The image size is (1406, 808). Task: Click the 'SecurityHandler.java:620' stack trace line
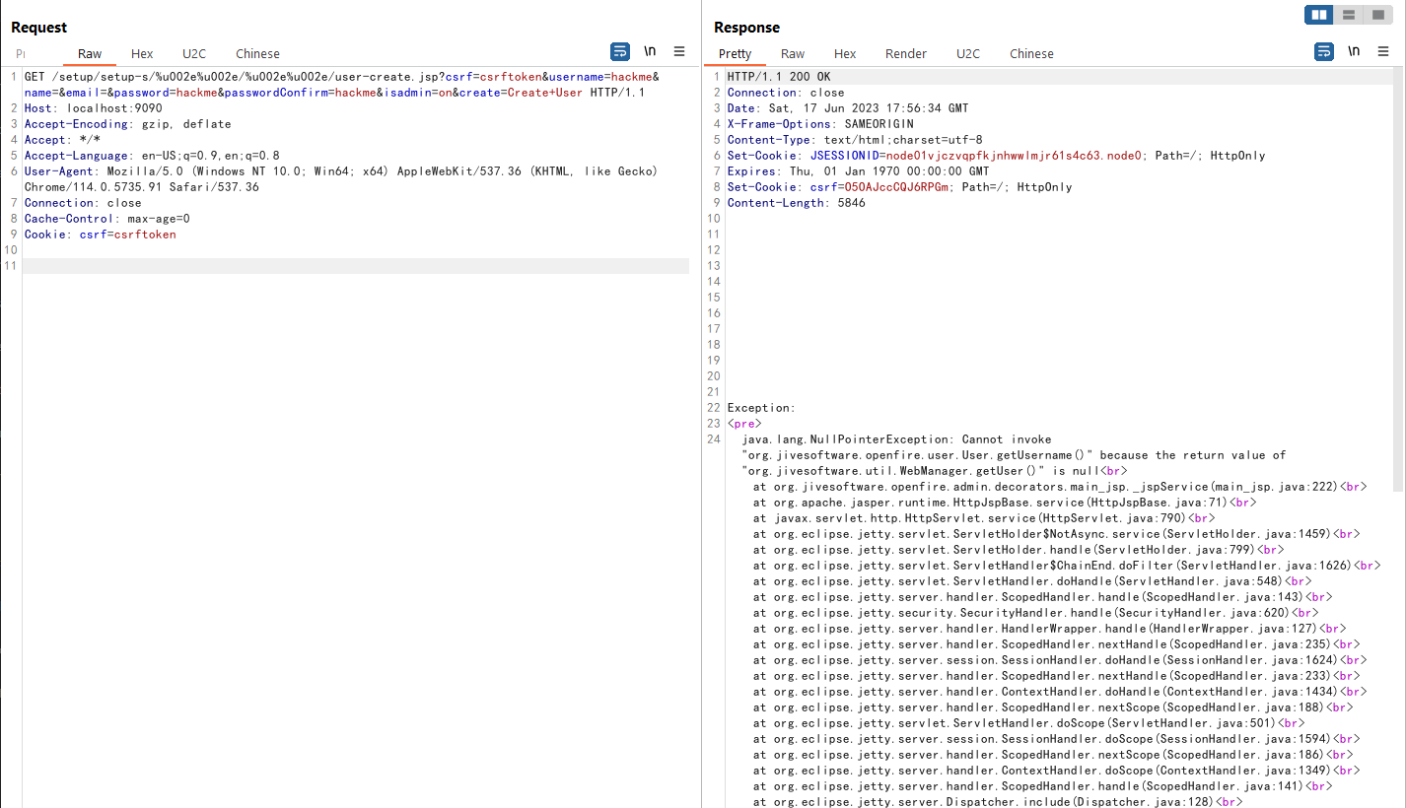tap(1035, 613)
